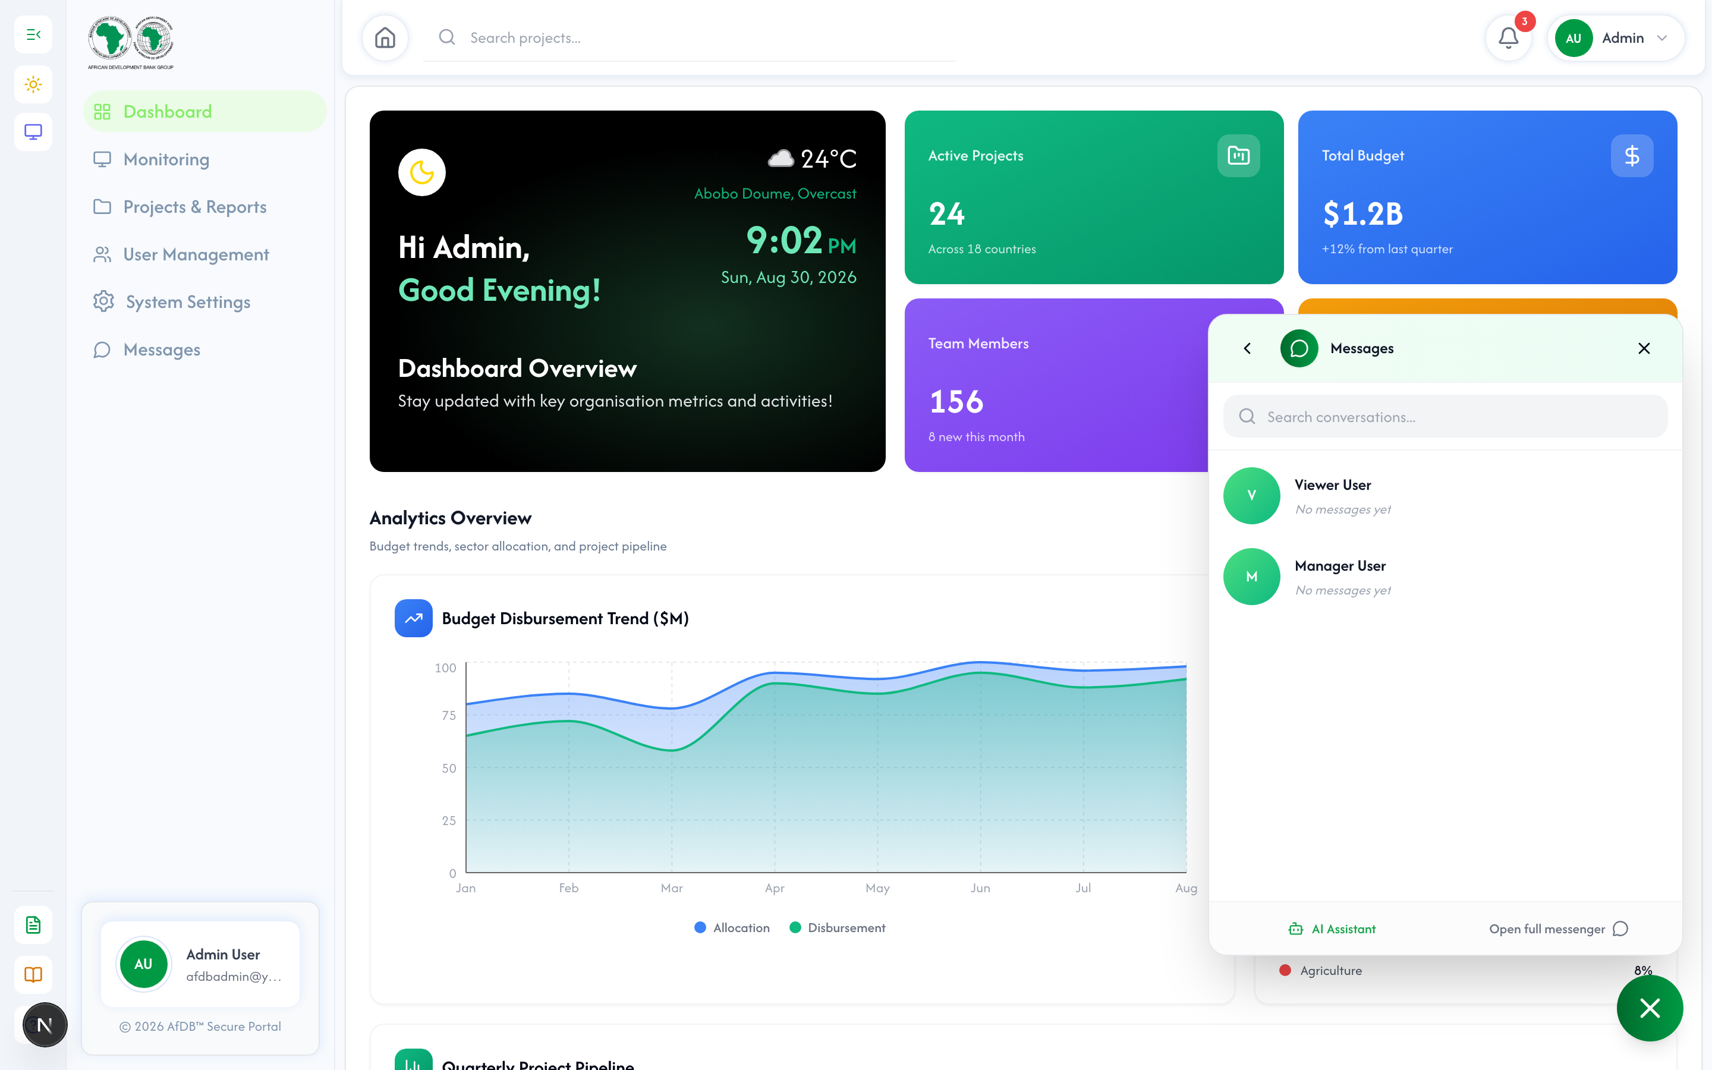This screenshot has width=1712, height=1070.
Task: Click the Total Budget dollar icon
Action: click(1632, 156)
